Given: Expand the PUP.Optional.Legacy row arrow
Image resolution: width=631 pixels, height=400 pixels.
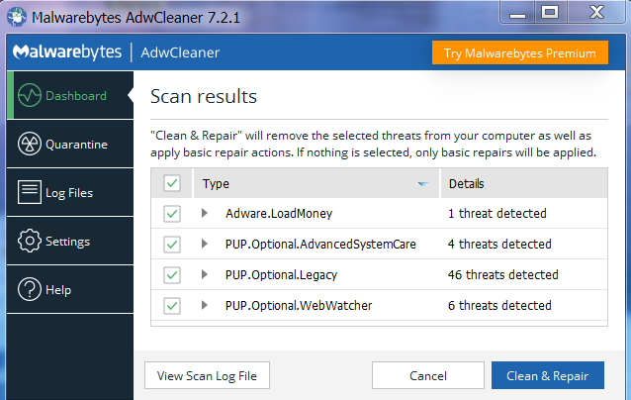Looking at the screenshot, I should coord(205,274).
